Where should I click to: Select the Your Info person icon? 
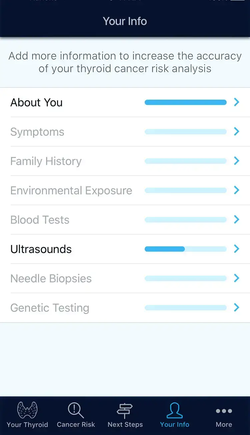(175, 410)
